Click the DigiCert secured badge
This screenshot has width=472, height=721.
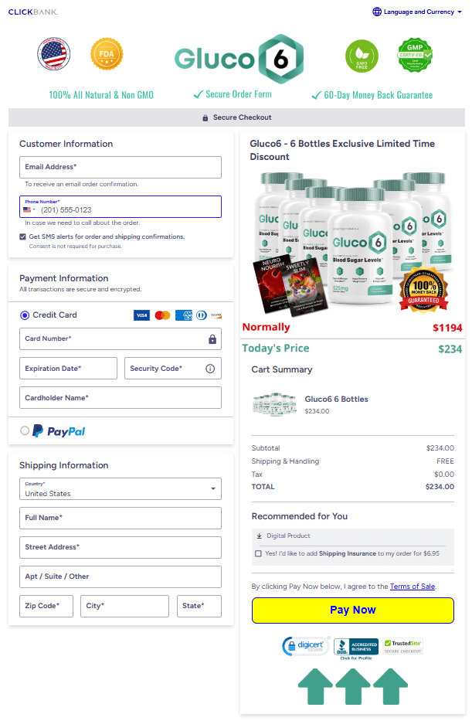pos(305,647)
